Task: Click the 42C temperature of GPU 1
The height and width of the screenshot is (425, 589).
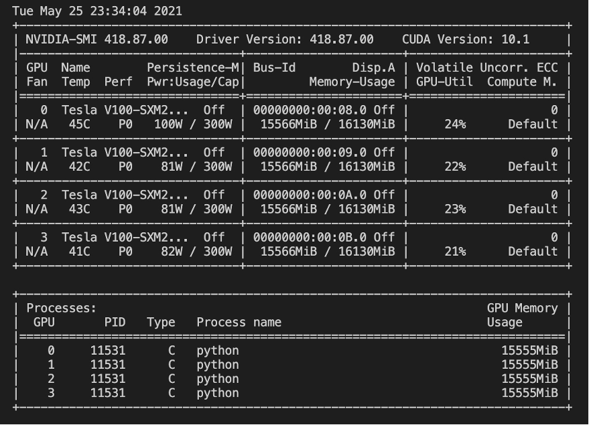Action: [79, 167]
